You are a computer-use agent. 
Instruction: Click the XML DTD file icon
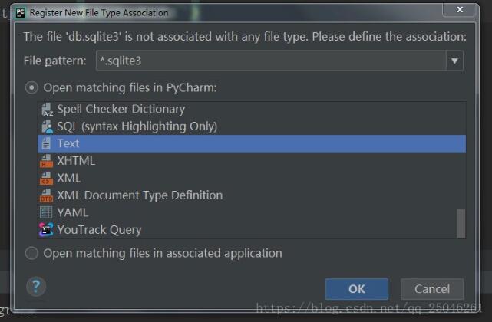(46, 195)
